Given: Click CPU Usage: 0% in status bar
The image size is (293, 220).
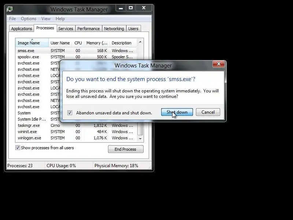Looking at the screenshot, I should [61, 166].
